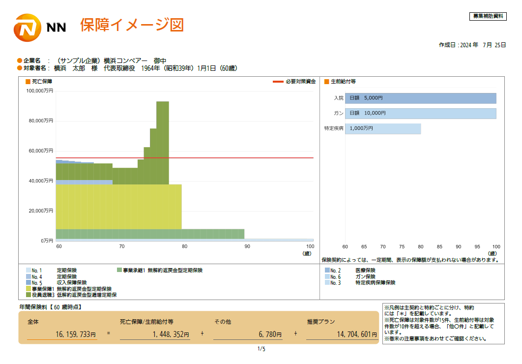Image resolution: width=522 pixels, height=364 pixels.
Task: Click the No. 1 定期保険 legend swatch
Action: pos(28,271)
